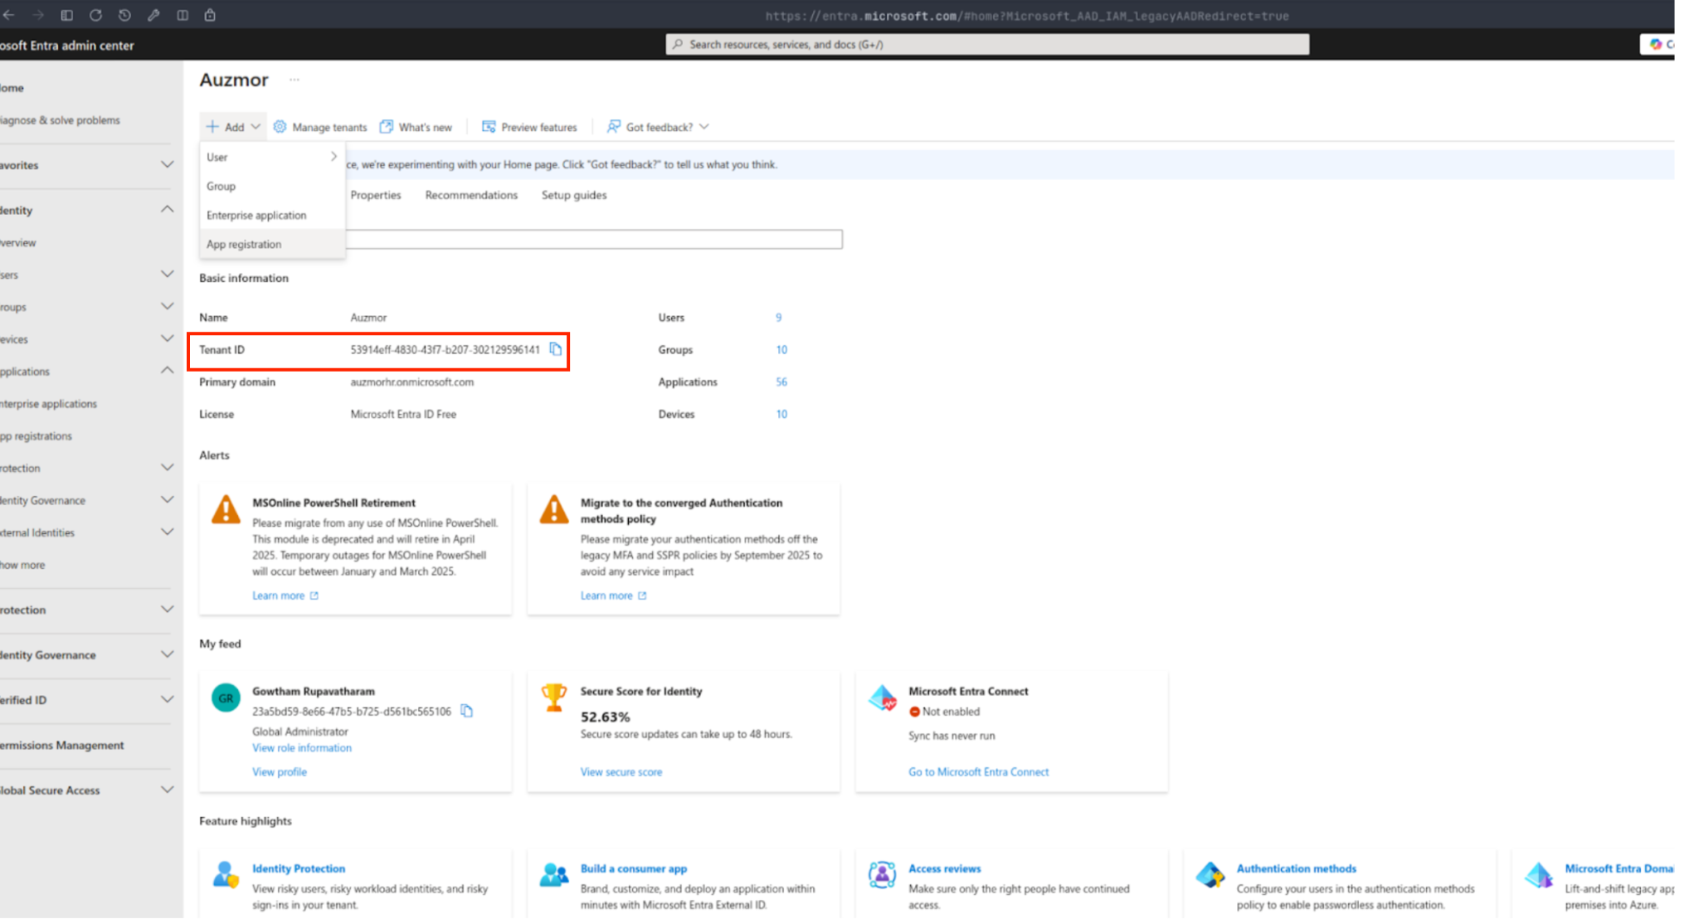1699x924 pixels.
Task: Expand External Identities in sidebar
Action: pos(167,532)
